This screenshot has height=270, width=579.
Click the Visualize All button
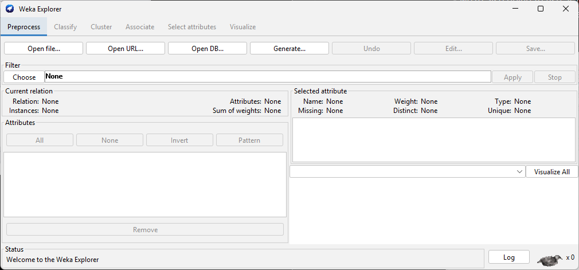tap(551, 172)
